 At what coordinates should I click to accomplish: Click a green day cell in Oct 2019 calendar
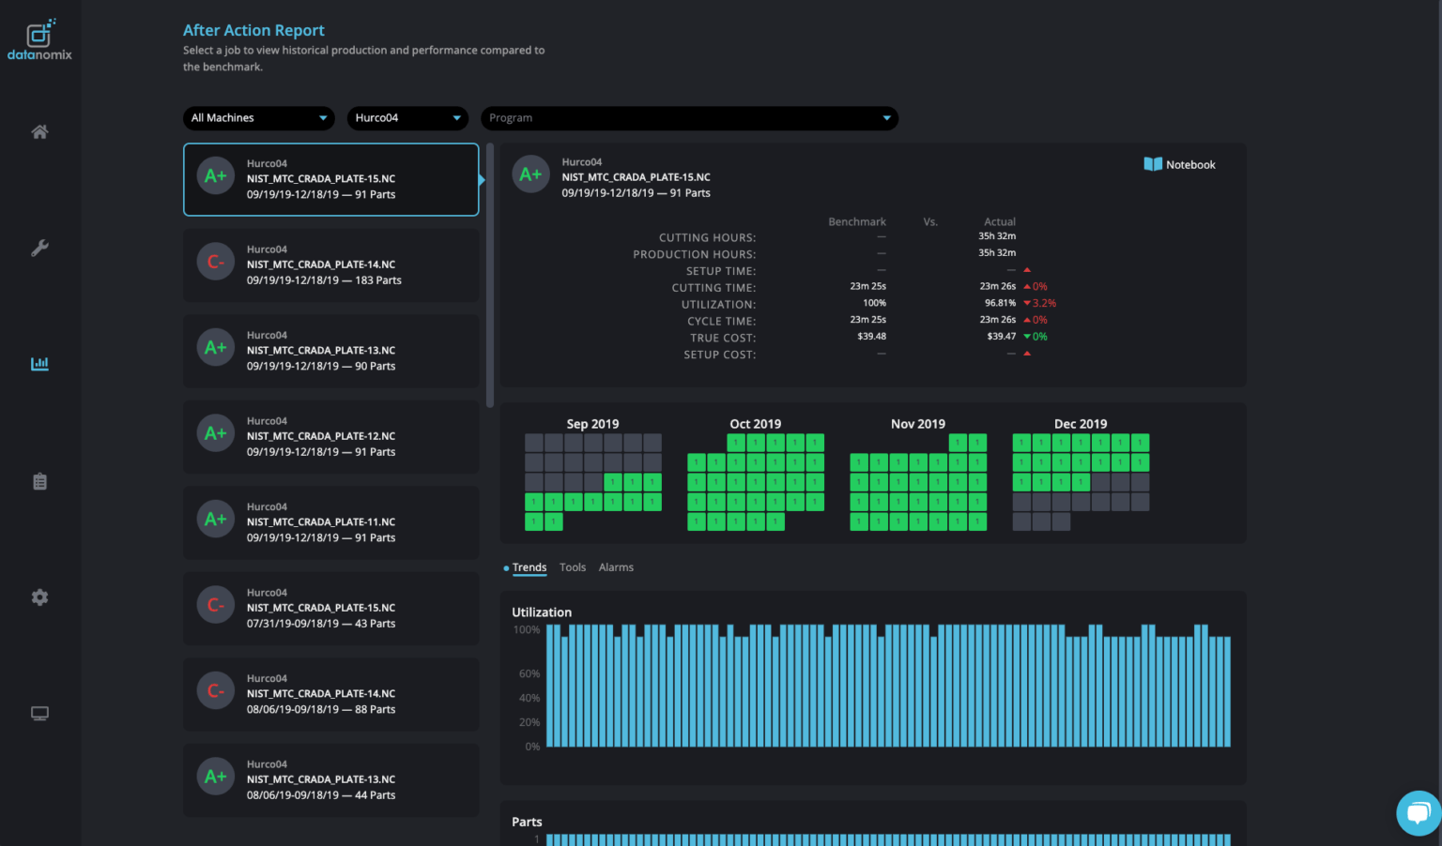(x=756, y=482)
